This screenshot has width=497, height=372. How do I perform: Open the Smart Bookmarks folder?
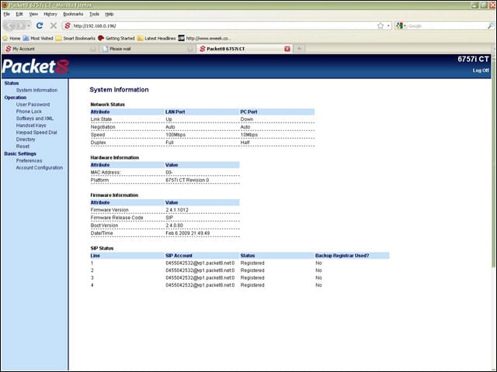75,38
